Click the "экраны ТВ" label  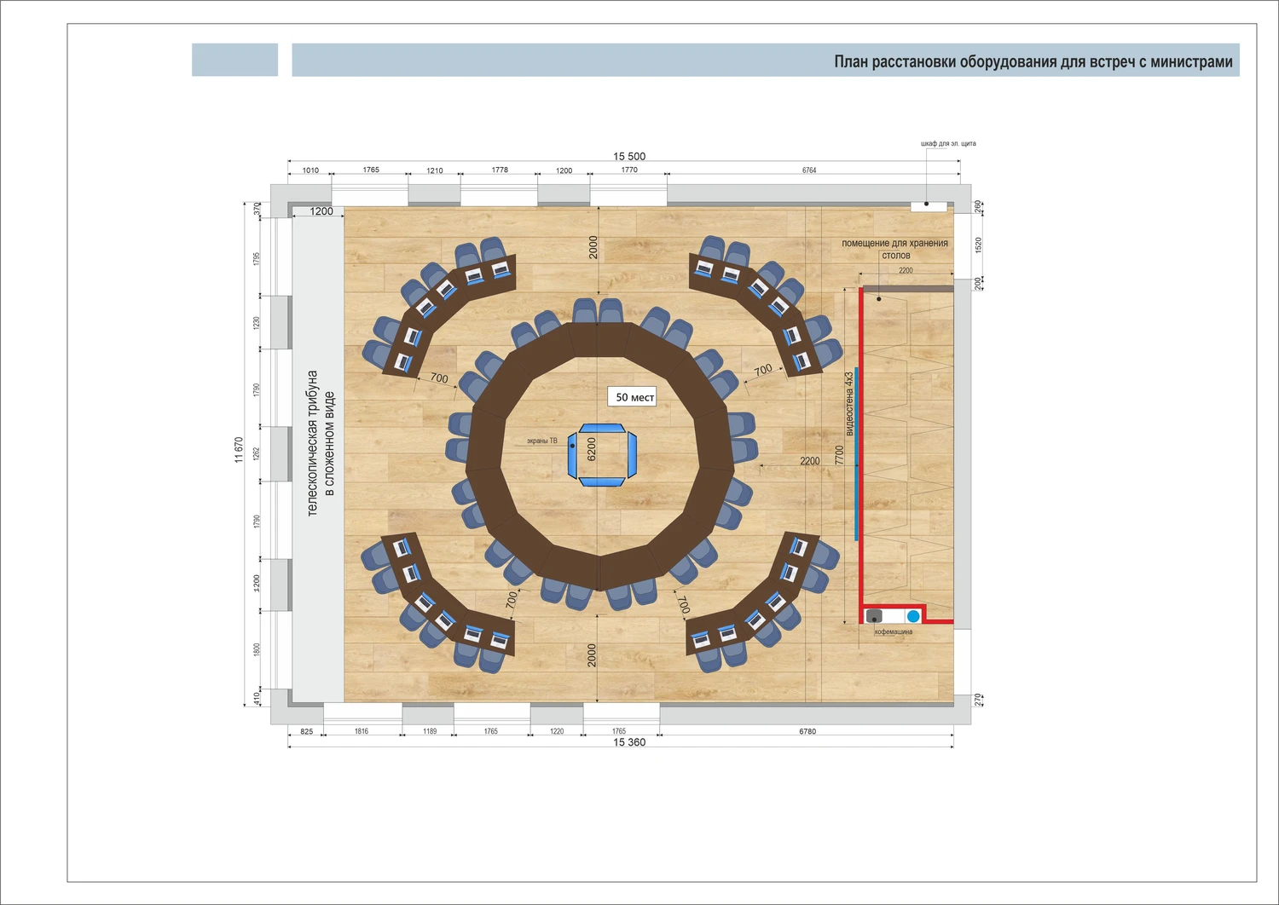click(541, 441)
